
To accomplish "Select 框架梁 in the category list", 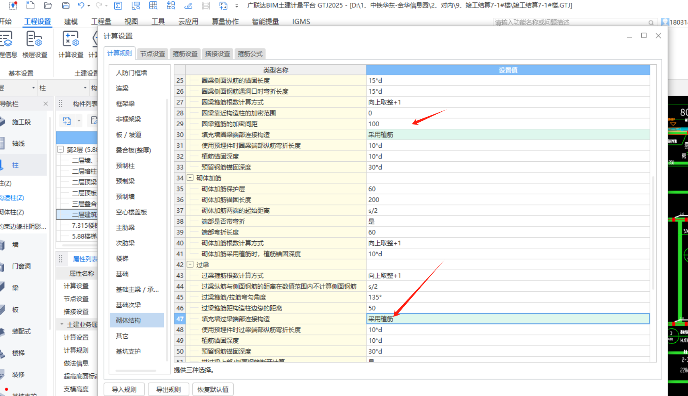I will coord(125,104).
